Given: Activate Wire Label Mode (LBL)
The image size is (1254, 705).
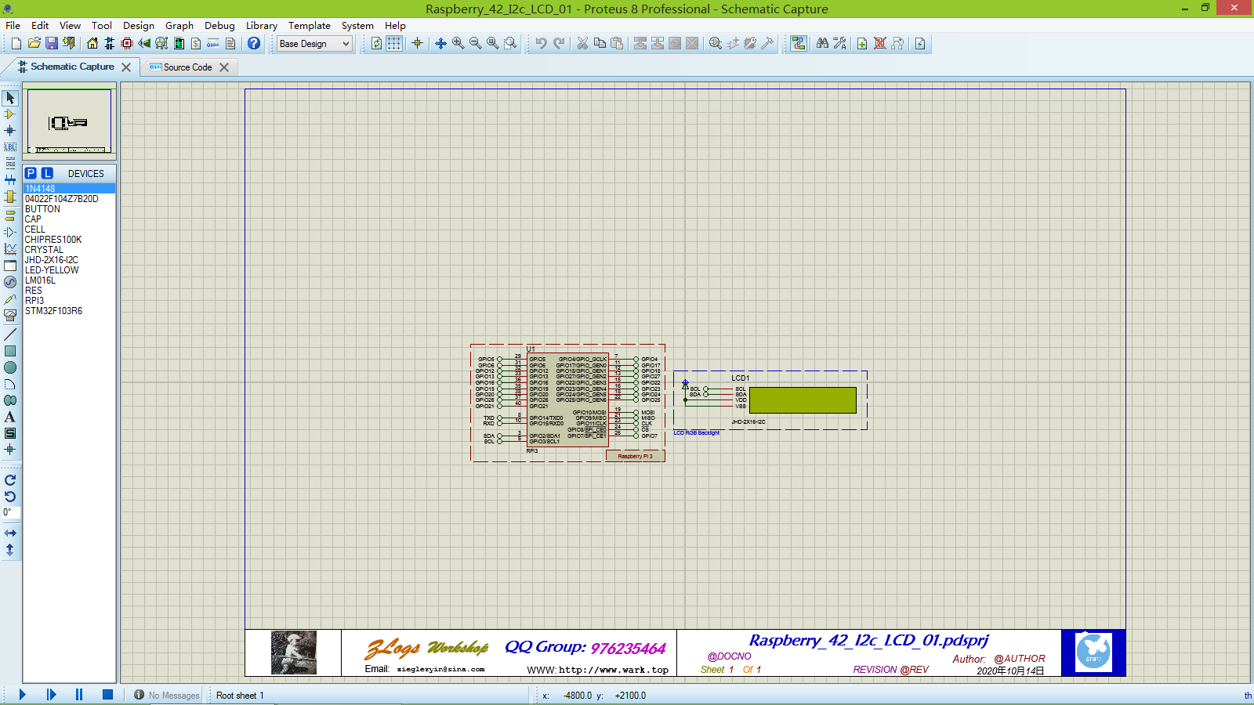Looking at the screenshot, I should pos(10,146).
